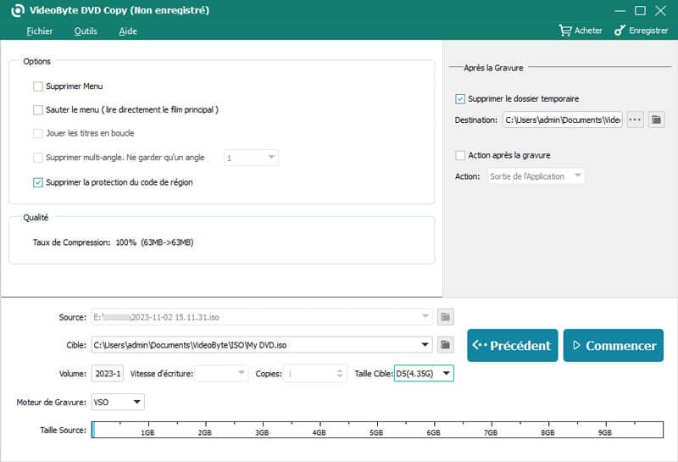Open the Fichier menu
Screen dimensions: 678x462
click(39, 31)
